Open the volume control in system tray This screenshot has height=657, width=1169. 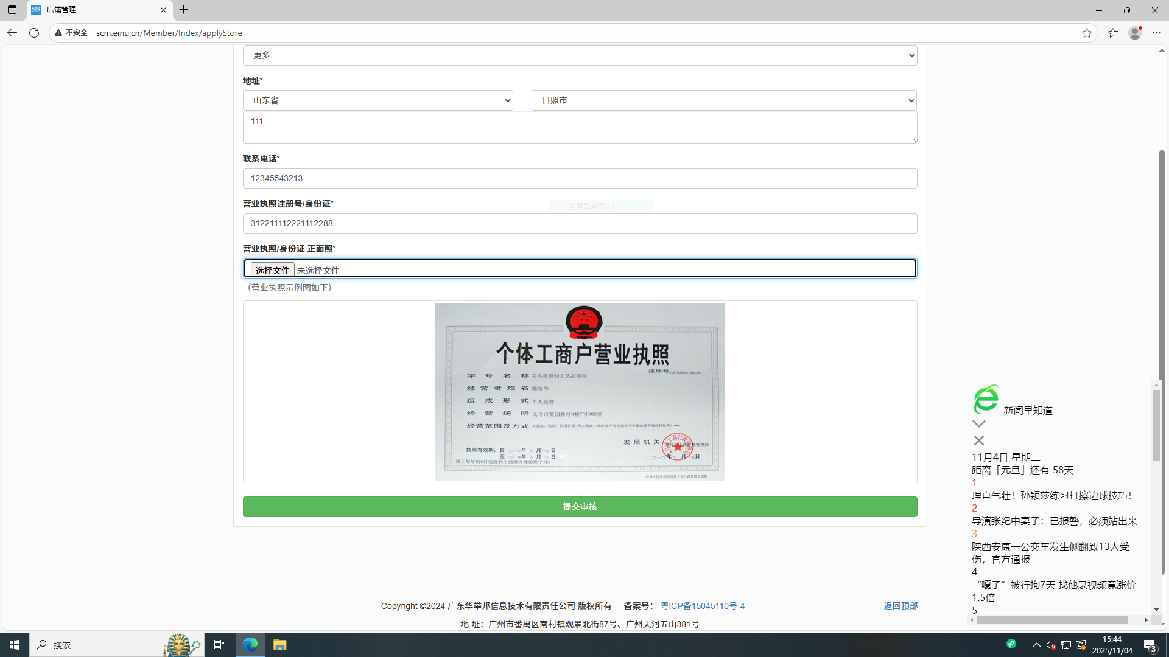pos(1051,644)
